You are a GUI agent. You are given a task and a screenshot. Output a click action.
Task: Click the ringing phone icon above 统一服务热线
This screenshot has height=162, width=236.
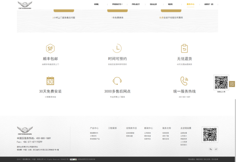coord(184,81)
